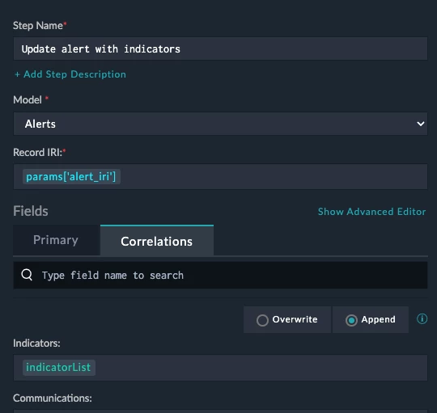Click the Record IRI input field
437x413 pixels.
click(x=220, y=177)
